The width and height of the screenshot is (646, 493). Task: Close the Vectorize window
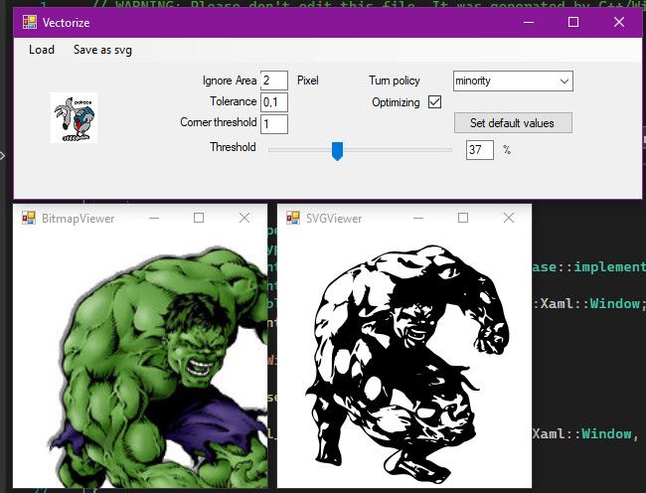pos(619,22)
